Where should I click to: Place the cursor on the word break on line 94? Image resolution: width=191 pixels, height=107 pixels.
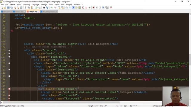click(19, 15)
